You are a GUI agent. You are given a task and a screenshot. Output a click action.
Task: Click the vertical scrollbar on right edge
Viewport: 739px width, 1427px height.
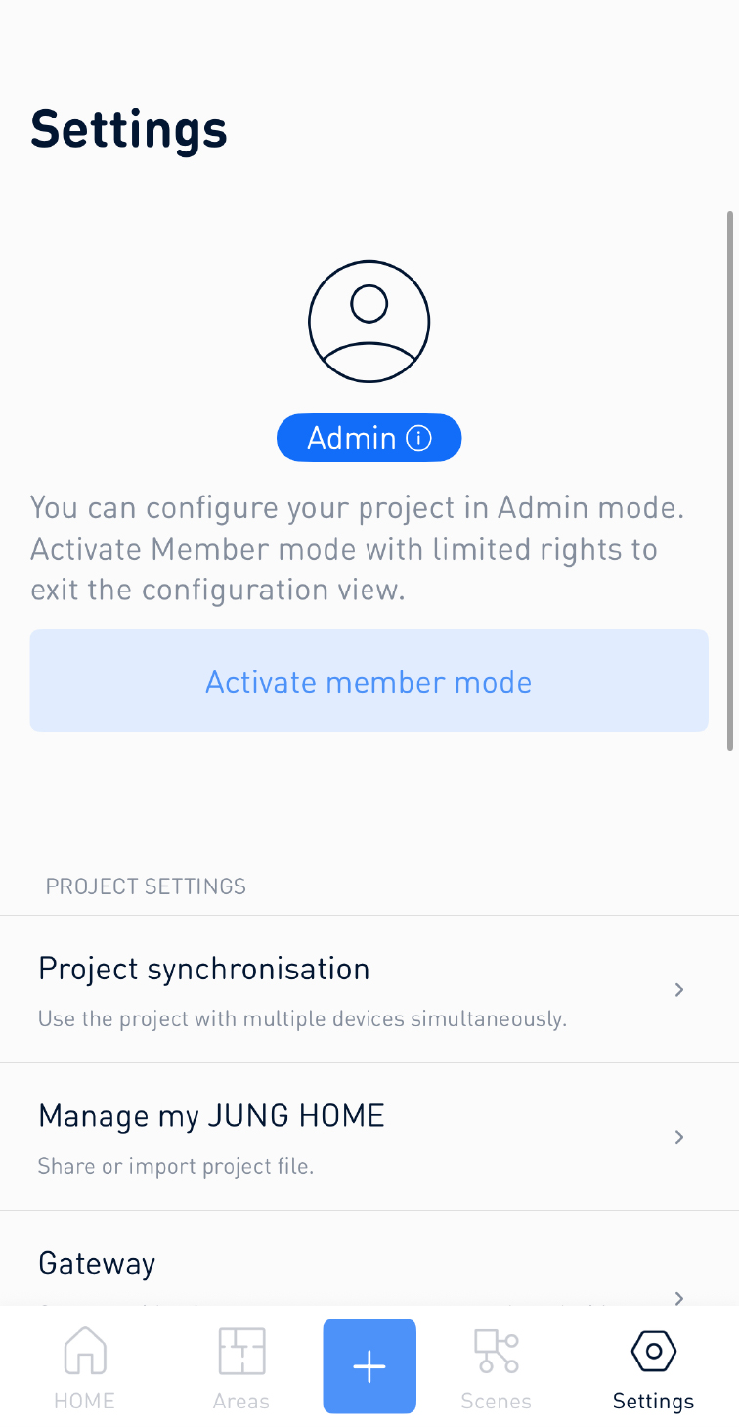click(x=730, y=481)
